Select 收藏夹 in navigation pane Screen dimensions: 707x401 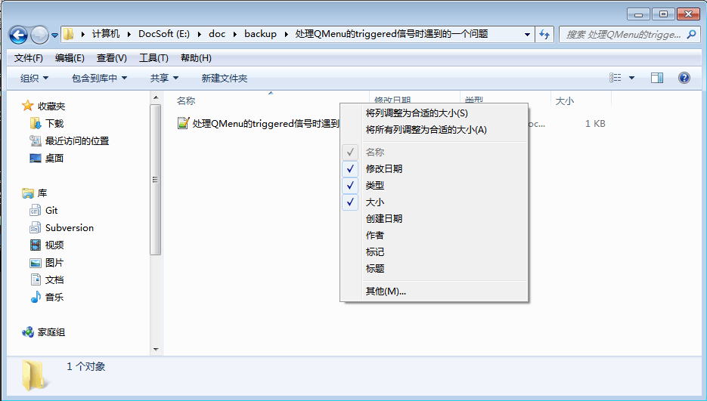[x=51, y=106]
